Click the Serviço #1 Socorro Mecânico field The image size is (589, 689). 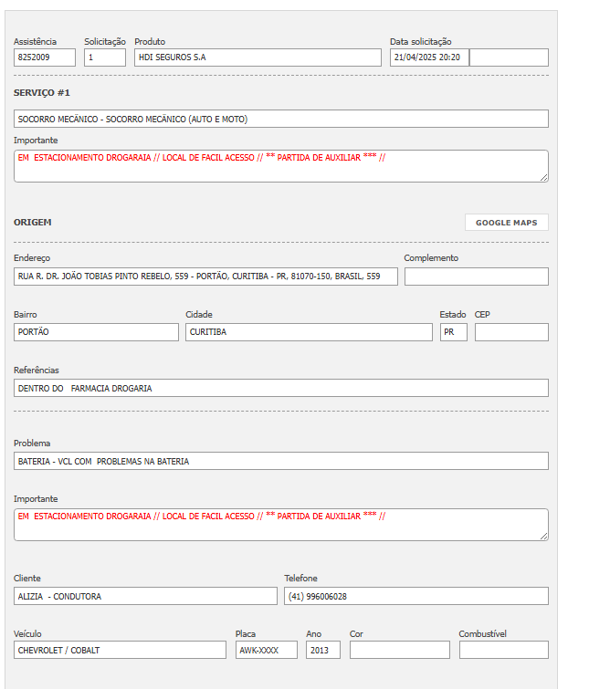tap(281, 119)
